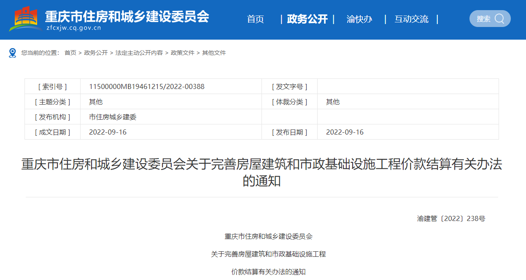
Task: Click the zfcxjw.cq.gov.cn domain text
Action: (74, 28)
